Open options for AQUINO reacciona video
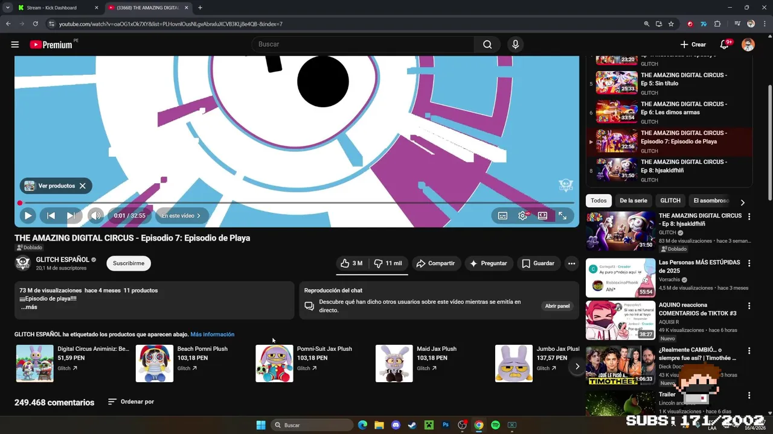Screen dimensions: 773x434 (749, 306)
